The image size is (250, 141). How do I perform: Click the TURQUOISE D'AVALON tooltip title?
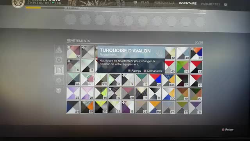coord(125,51)
